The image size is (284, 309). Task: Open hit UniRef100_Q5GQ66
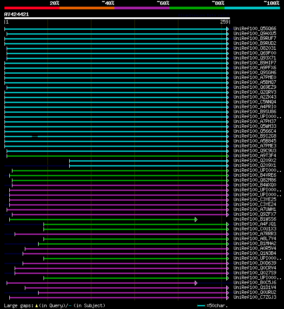coord(255,29)
